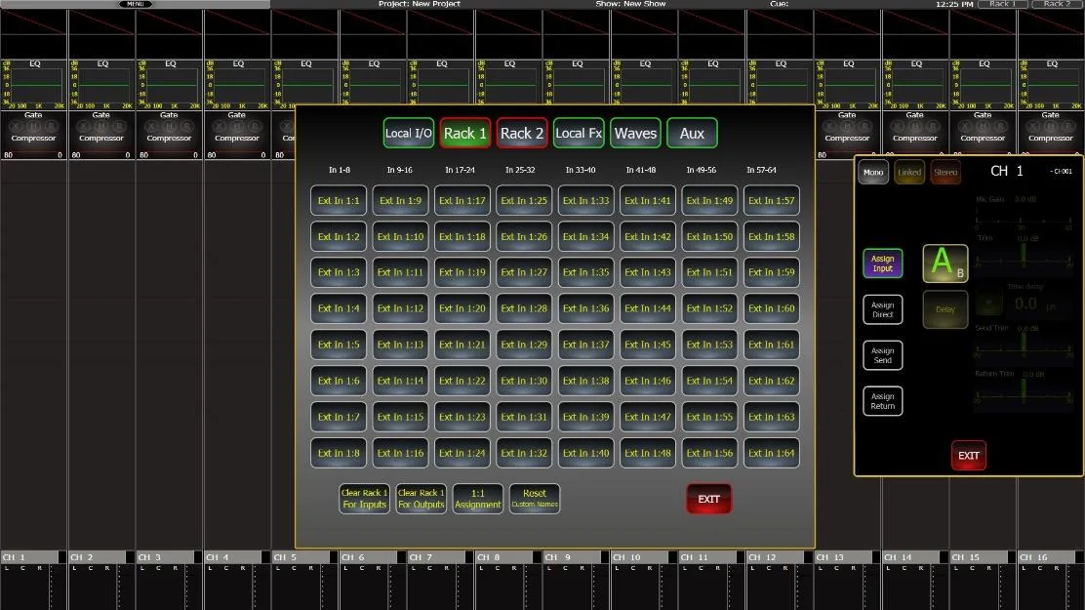The height and width of the screenshot is (610, 1085).
Task: Click Clear Rack 1 For Outputs
Action: (421, 499)
